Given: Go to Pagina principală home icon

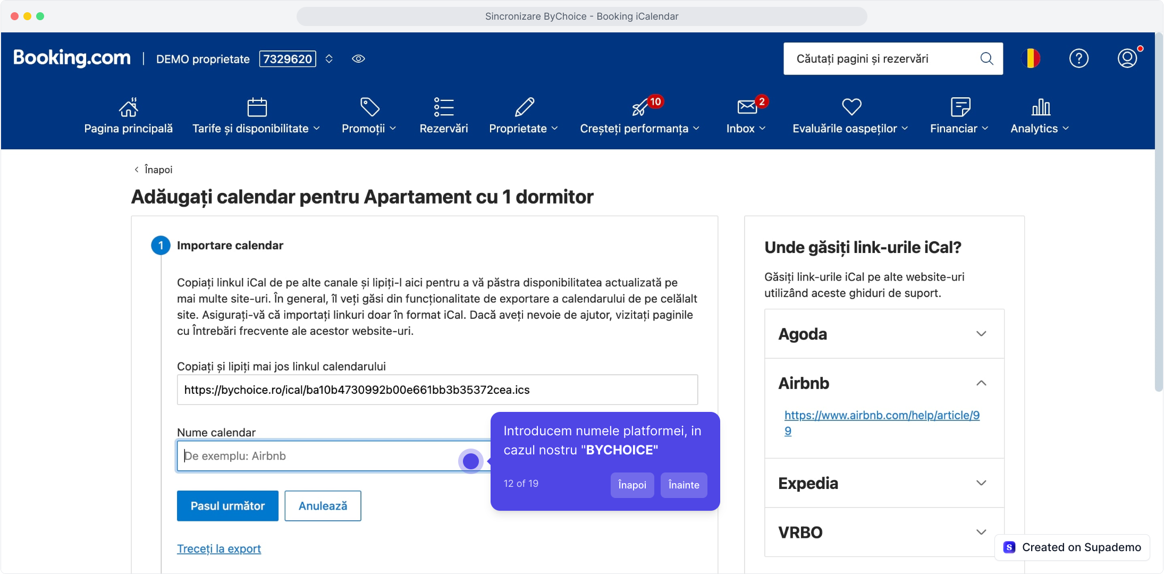Looking at the screenshot, I should 128,107.
